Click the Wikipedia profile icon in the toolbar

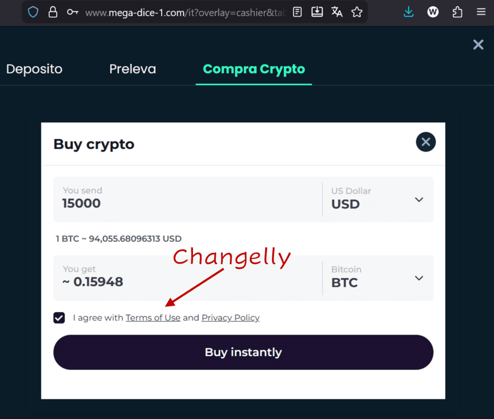point(433,12)
